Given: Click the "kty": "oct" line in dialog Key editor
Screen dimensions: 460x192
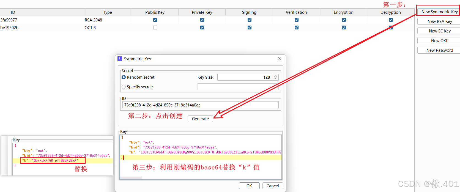Looking at the screenshot, I should (142, 142).
